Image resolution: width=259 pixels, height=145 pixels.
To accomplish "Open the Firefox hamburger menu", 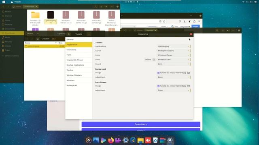I will tap(199, 21).
